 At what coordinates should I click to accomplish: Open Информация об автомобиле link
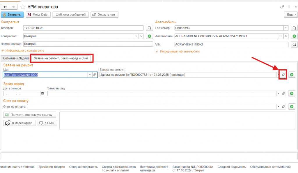(180, 52)
